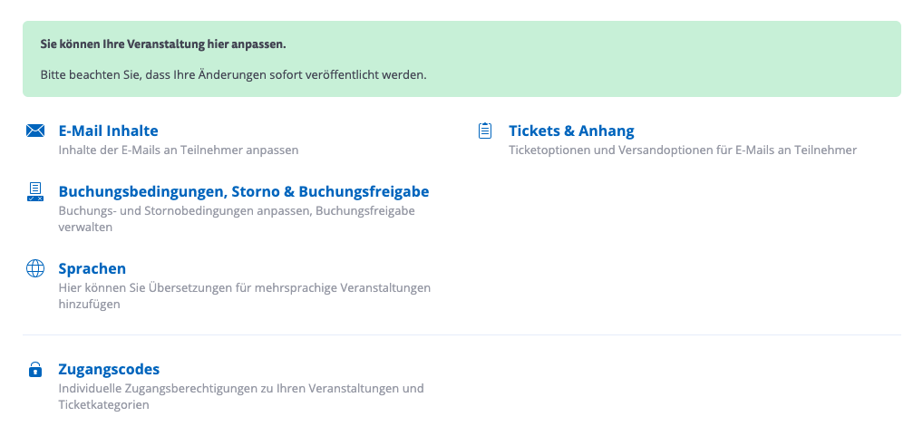Click description 'Inhalte der E-Mails an Teilnehmer anpassen'
Image resolution: width=923 pixels, height=436 pixels.
(x=178, y=150)
